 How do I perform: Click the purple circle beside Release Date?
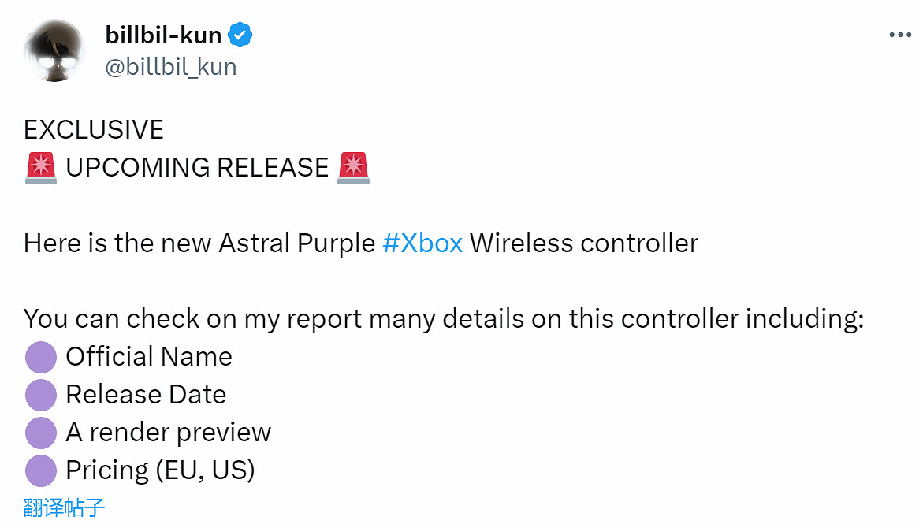(40, 395)
